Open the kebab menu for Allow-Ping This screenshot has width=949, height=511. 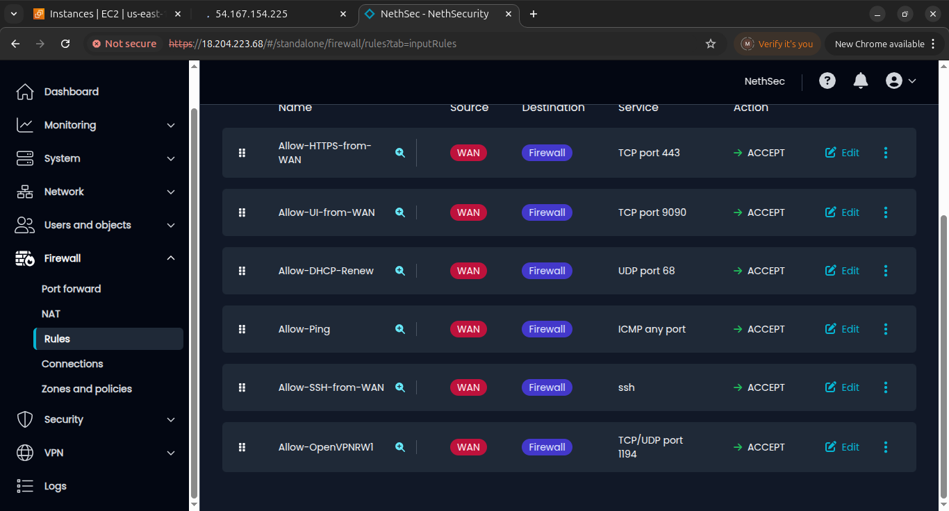pyautogui.click(x=885, y=329)
